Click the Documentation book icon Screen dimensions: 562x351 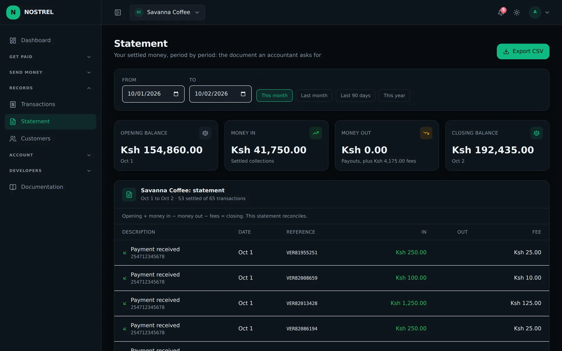tap(13, 187)
